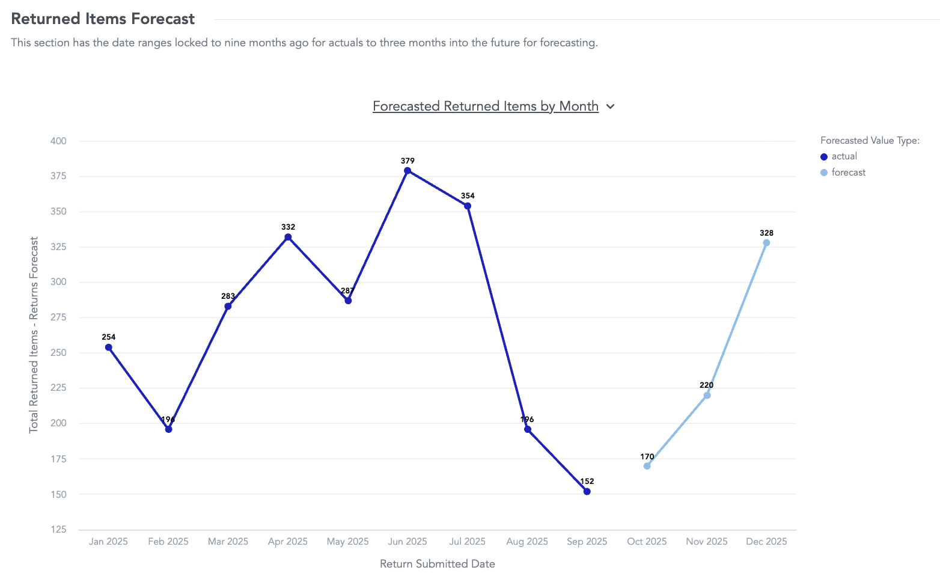Screen dimensions: 940x582
Task: Click the Return Submitted Date axis title
Action: pos(438,564)
